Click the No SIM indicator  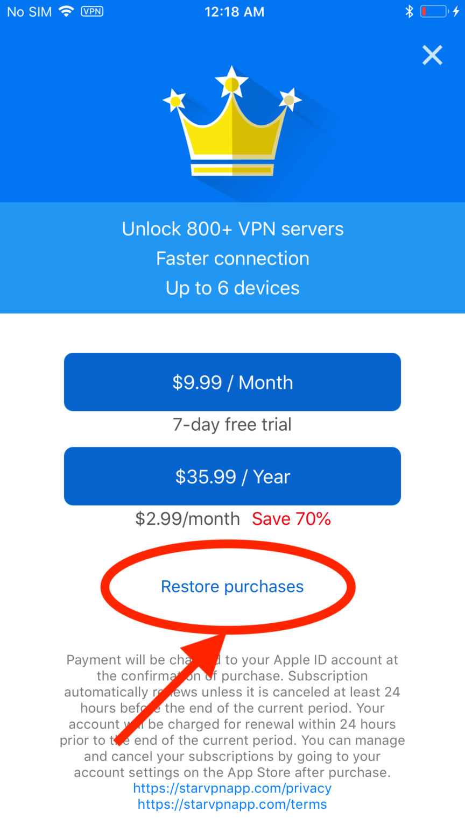tap(28, 11)
